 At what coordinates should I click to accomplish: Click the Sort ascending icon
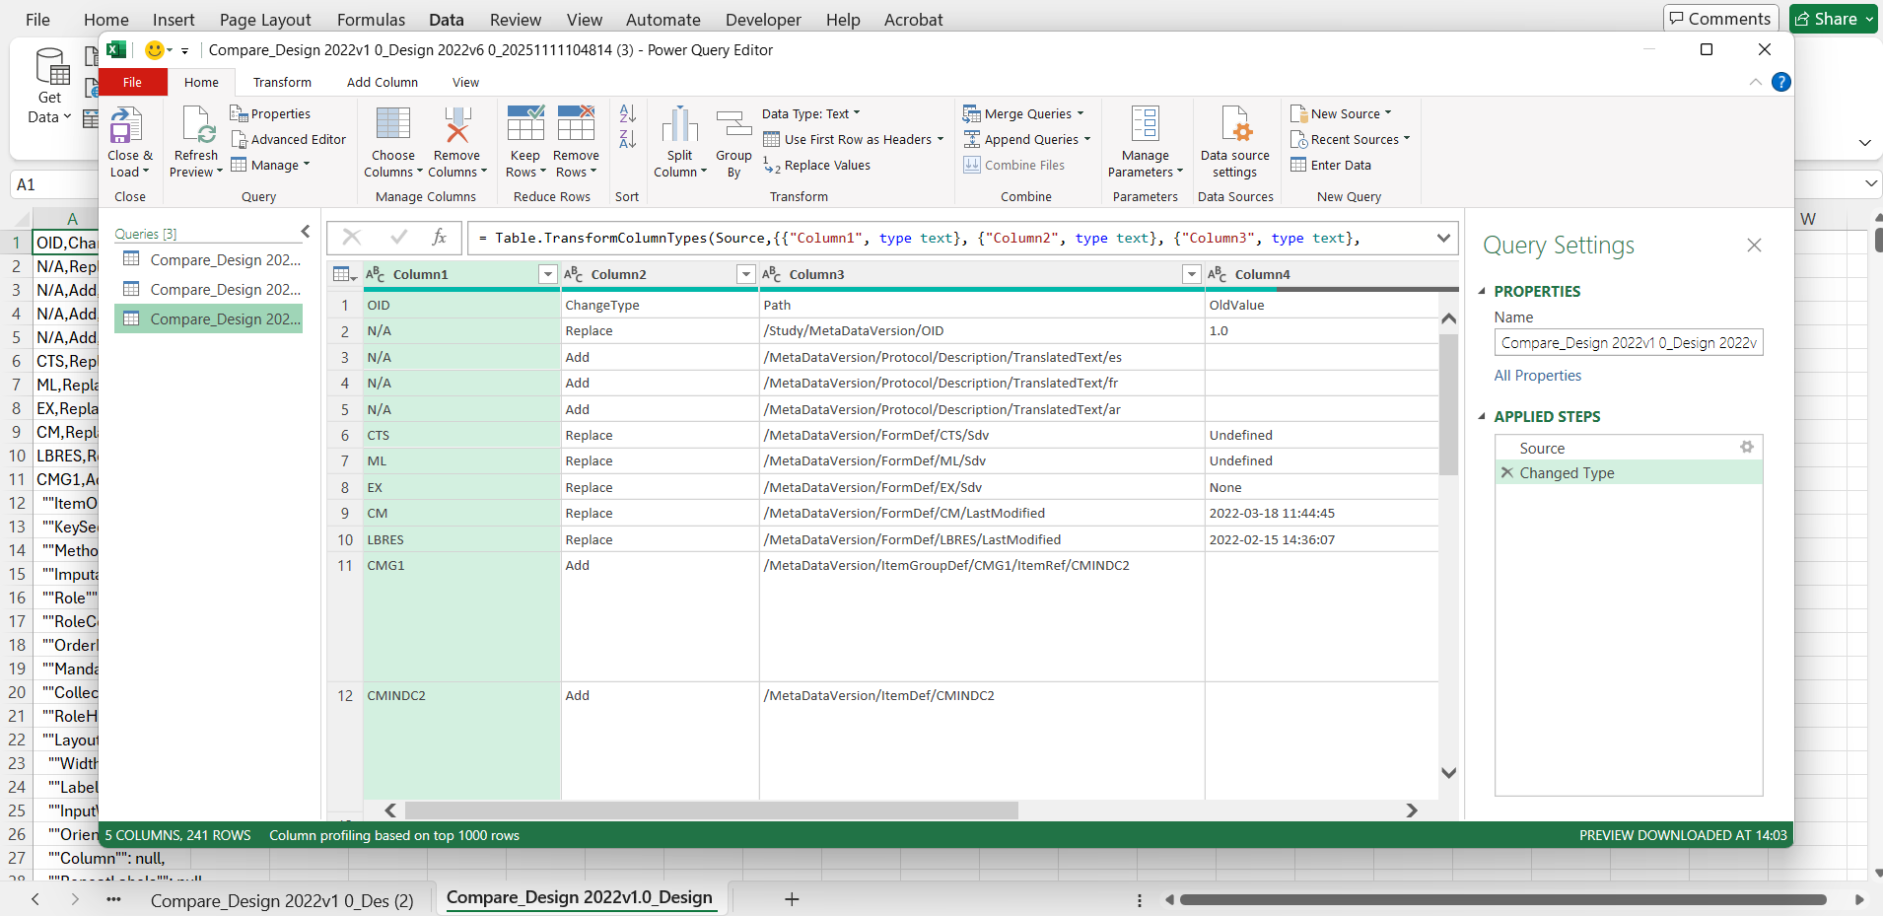tap(627, 113)
